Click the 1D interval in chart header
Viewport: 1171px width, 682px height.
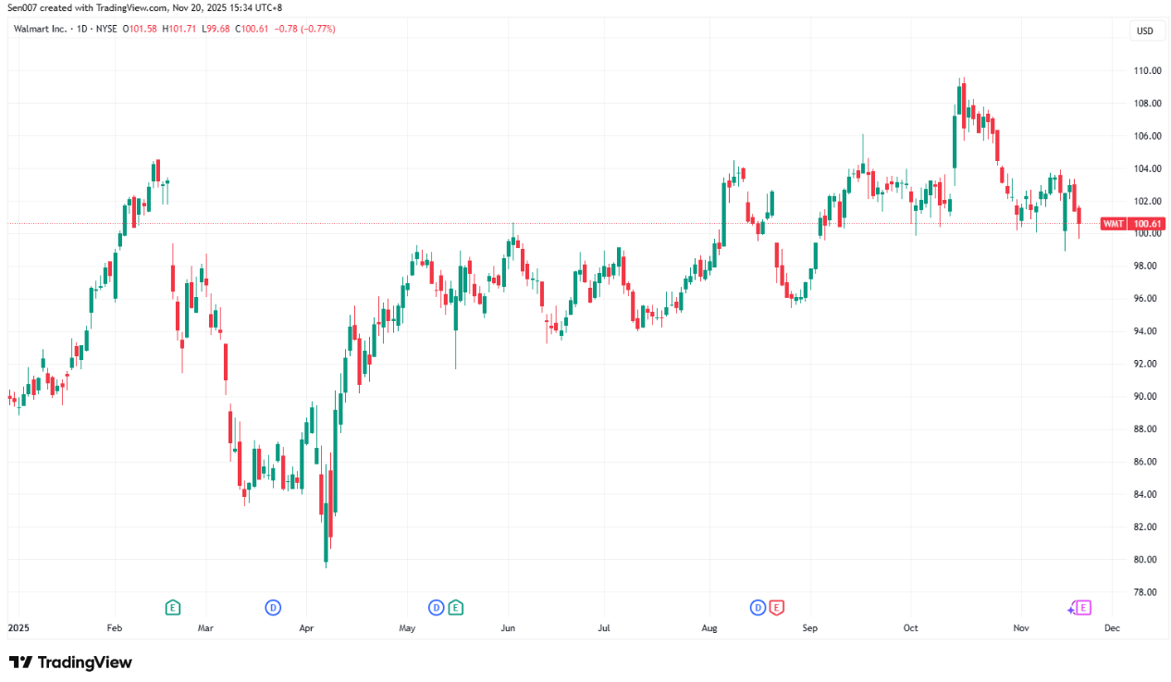(x=81, y=29)
